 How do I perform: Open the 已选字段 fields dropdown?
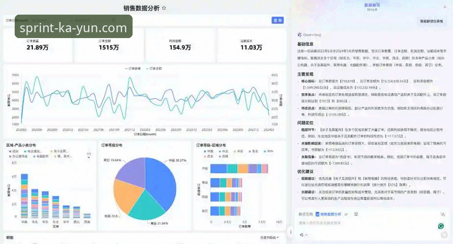point(269,238)
